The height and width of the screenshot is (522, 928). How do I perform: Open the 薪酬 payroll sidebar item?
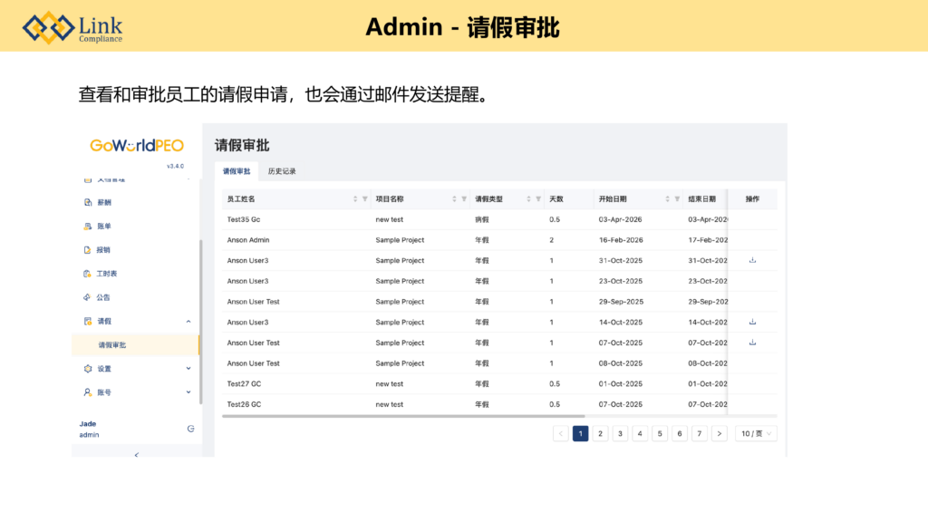pyautogui.click(x=104, y=202)
